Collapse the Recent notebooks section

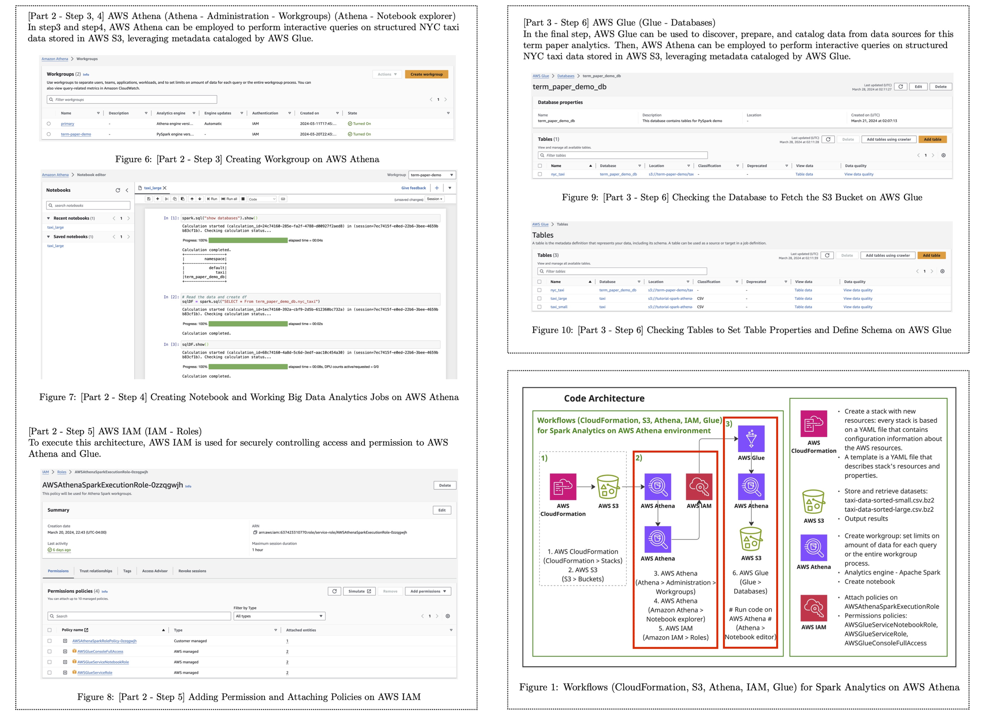48,218
